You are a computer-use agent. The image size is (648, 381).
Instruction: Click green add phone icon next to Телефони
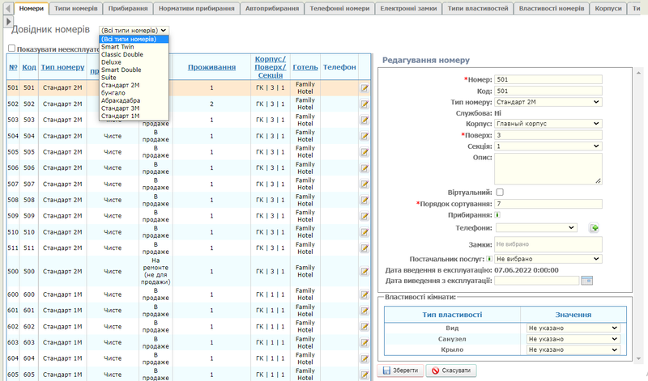[594, 229]
